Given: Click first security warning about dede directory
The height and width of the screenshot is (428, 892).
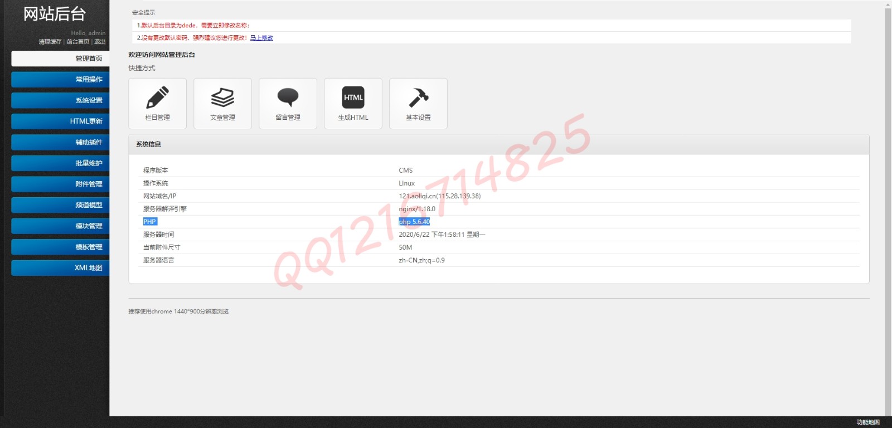Looking at the screenshot, I should point(193,25).
